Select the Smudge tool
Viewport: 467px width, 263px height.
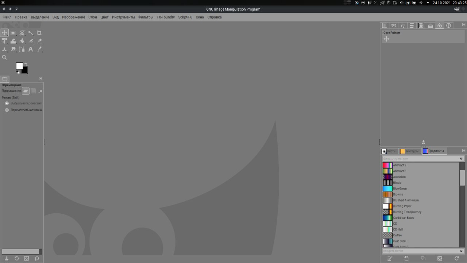tap(13, 49)
